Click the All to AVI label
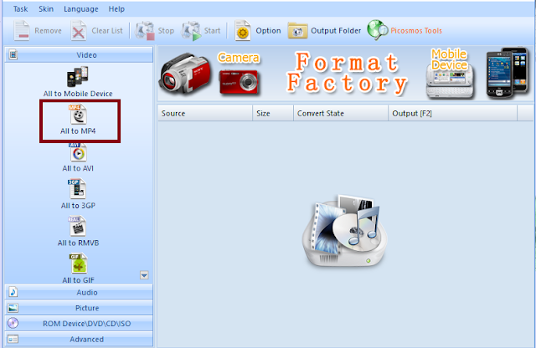This screenshot has width=536, height=348. click(x=78, y=168)
